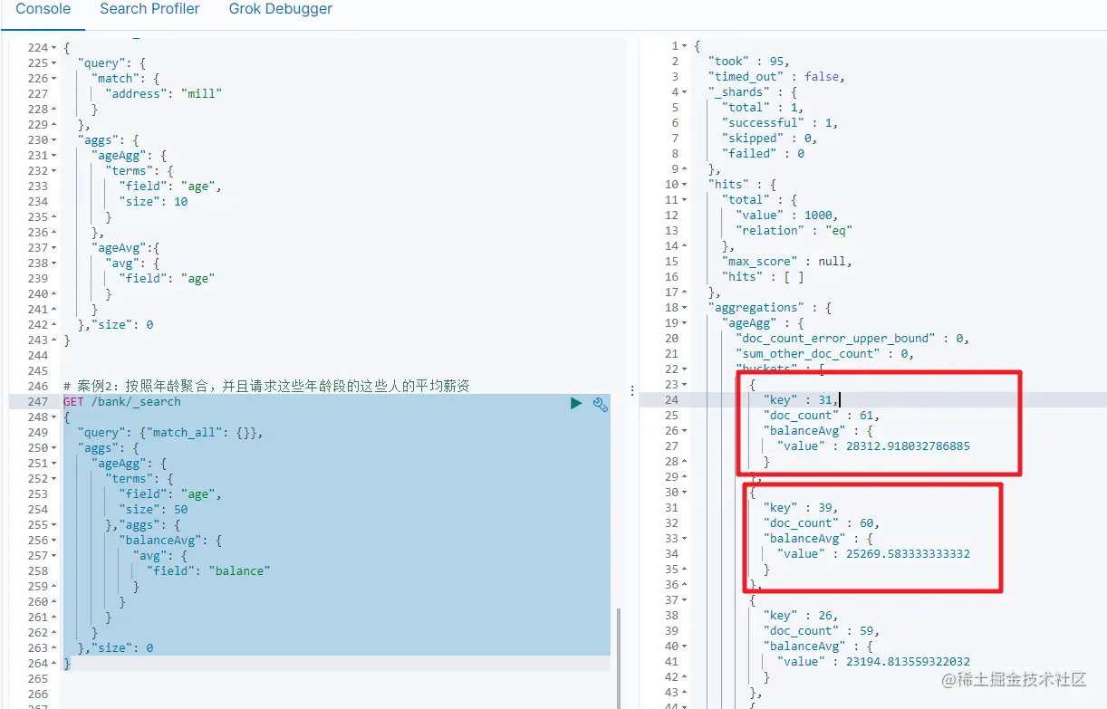Click the "successful" : 1 line
The width and height of the screenshot is (1107, 709).
pos(780,123)
